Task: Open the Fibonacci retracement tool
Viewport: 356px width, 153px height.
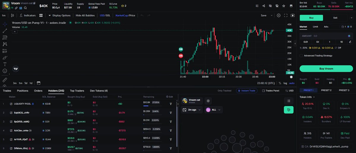Action: 5,37
